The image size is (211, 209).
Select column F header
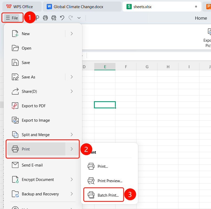tap(126, 67)
